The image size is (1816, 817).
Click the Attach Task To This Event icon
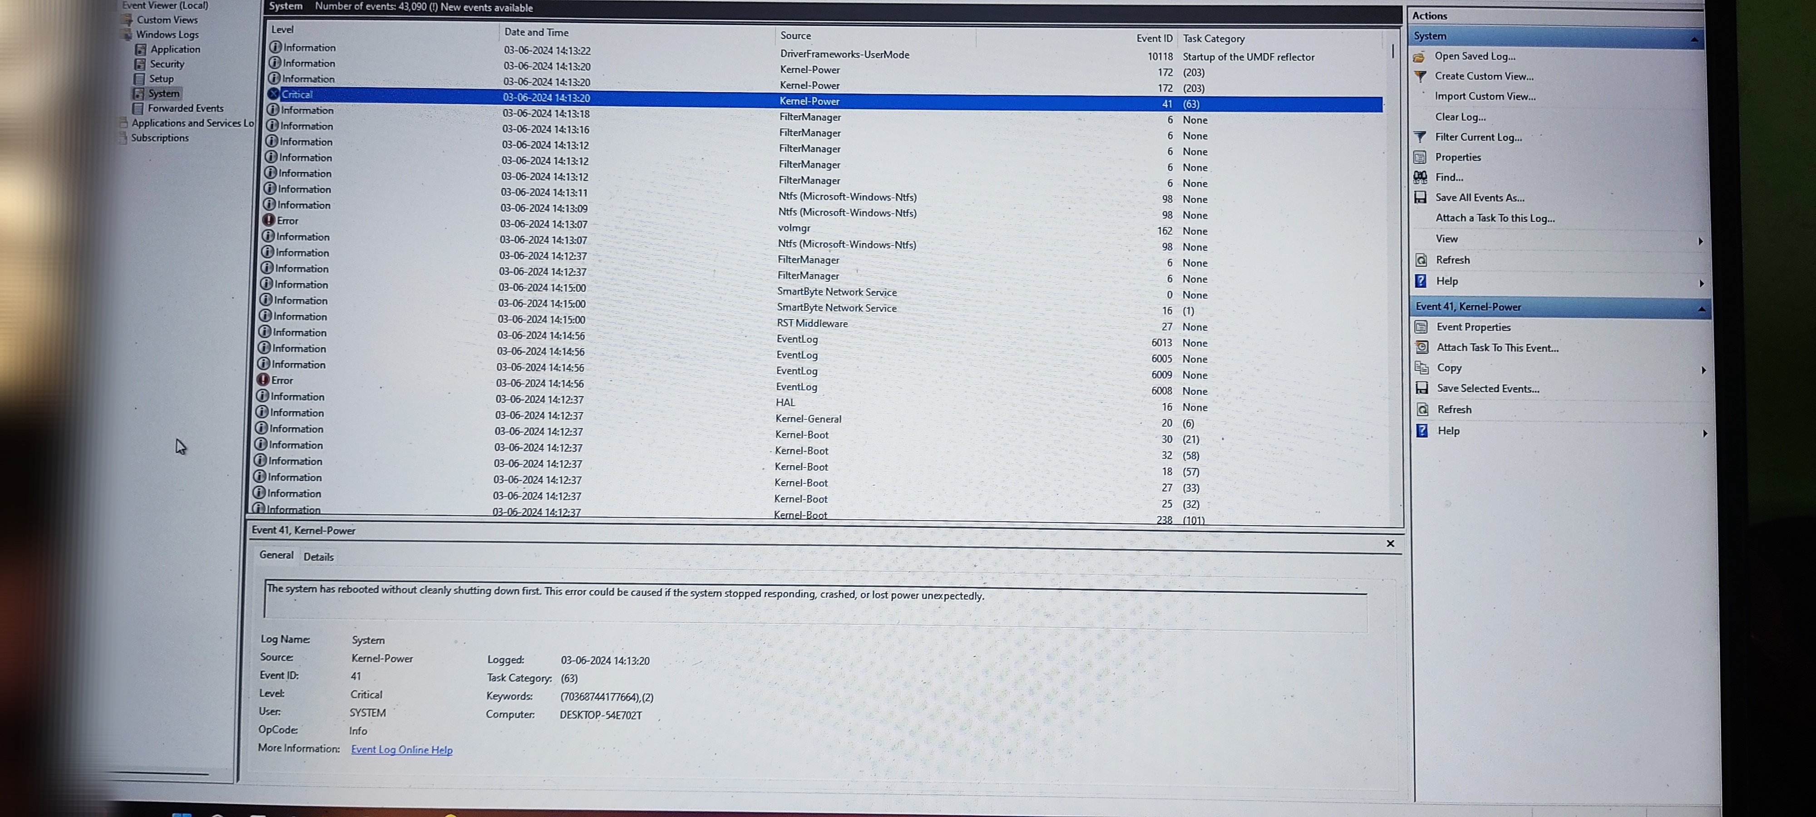[x=1422, y=347]
